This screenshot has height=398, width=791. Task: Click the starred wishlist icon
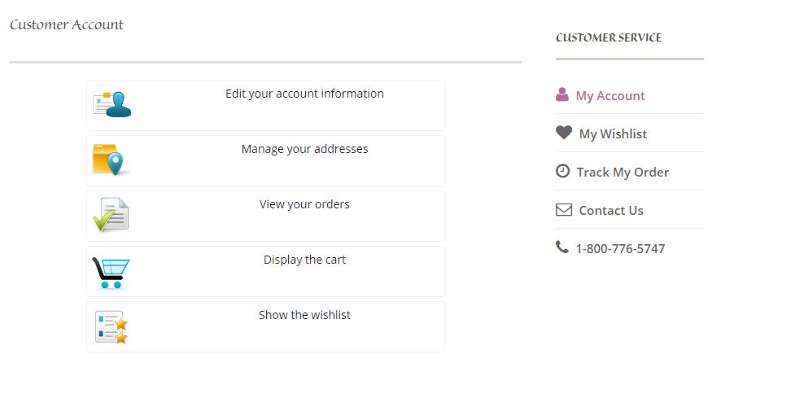pos(111,327)
